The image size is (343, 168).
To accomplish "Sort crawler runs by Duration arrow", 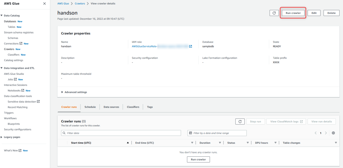I will pos(220,143).
